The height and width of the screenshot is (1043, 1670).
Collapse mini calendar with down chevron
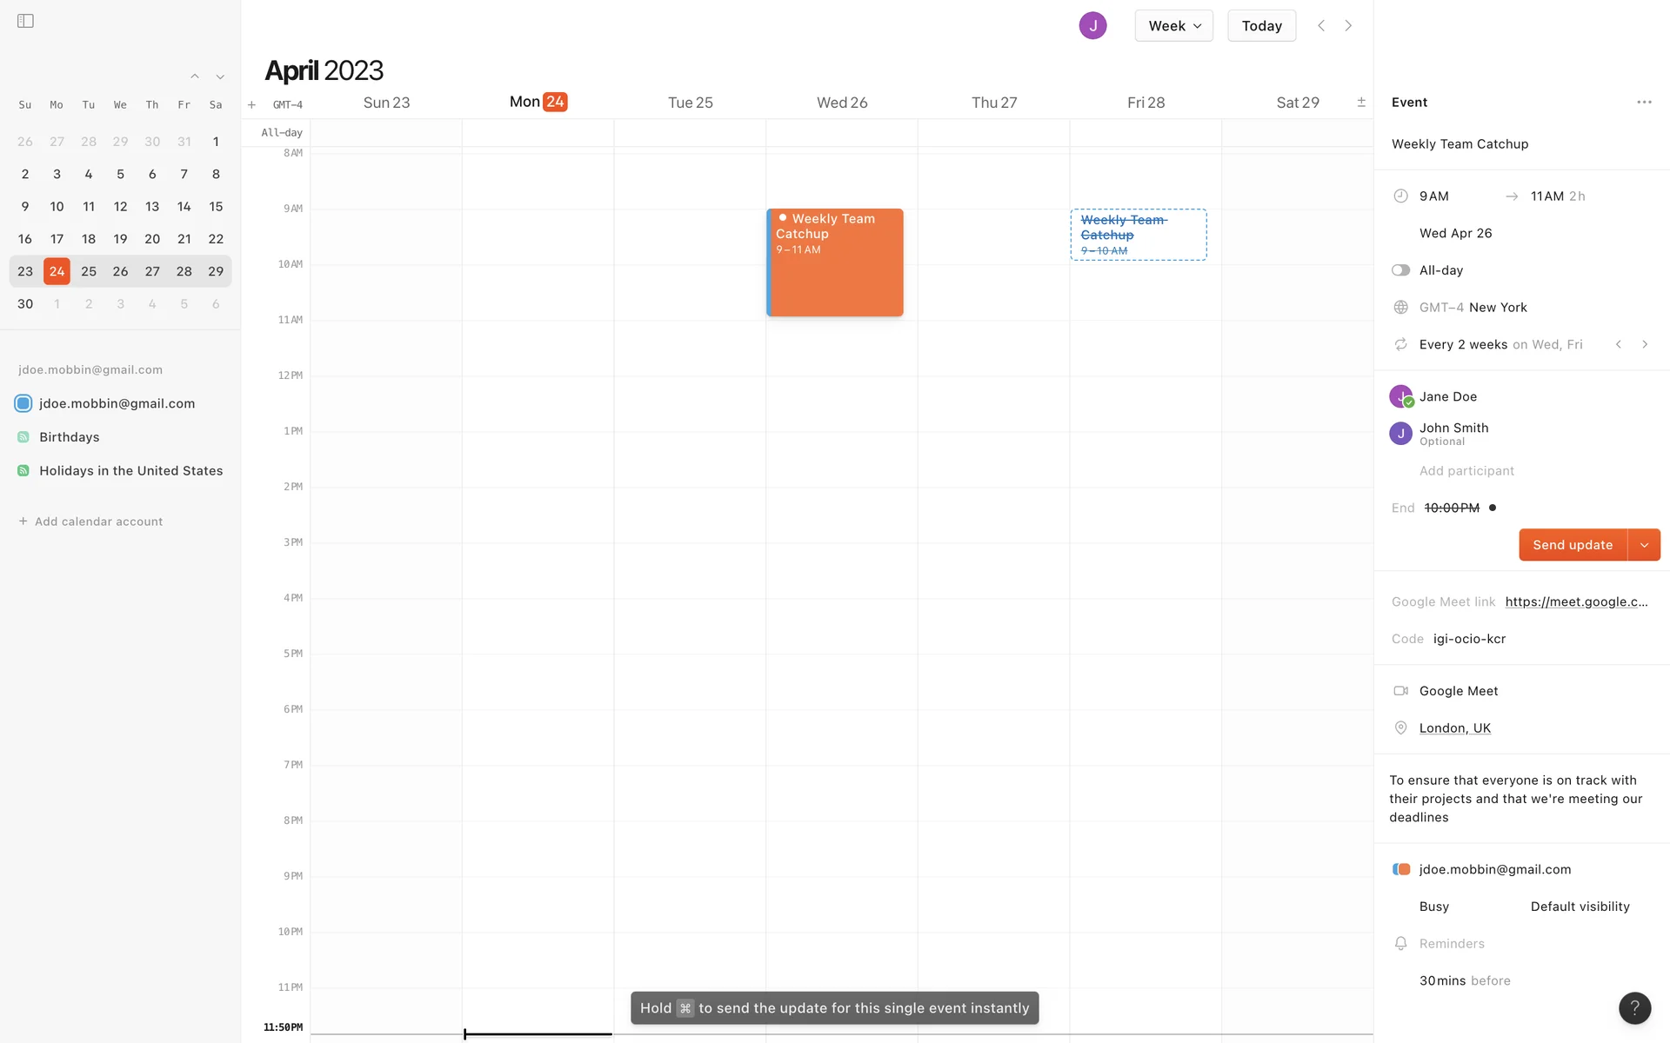(220, 77)
